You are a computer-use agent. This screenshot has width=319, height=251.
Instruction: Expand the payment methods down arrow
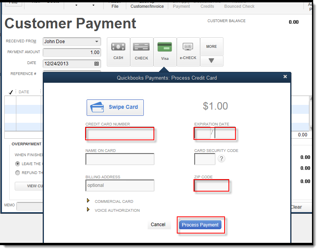pos(212,61)
